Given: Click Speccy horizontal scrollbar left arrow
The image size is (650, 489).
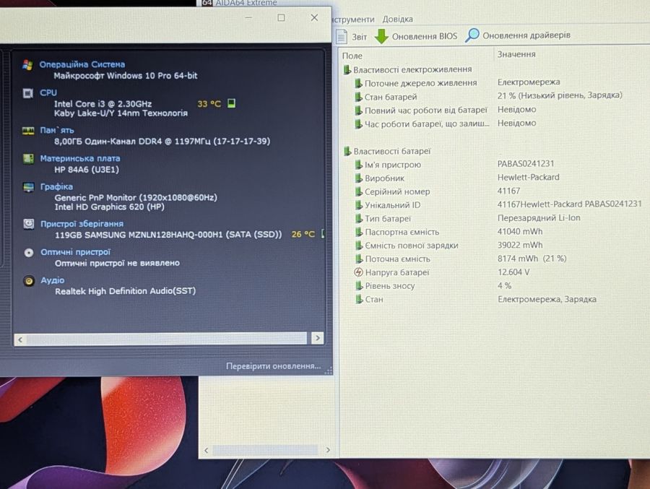Looking at the screenshot, I should (x=20, y=339).
